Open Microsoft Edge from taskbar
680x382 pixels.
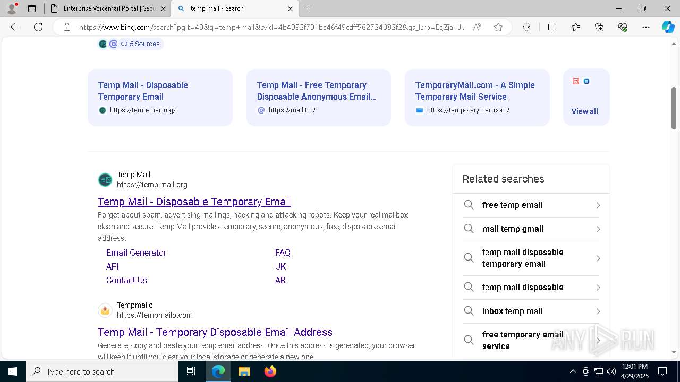[218, 371]
